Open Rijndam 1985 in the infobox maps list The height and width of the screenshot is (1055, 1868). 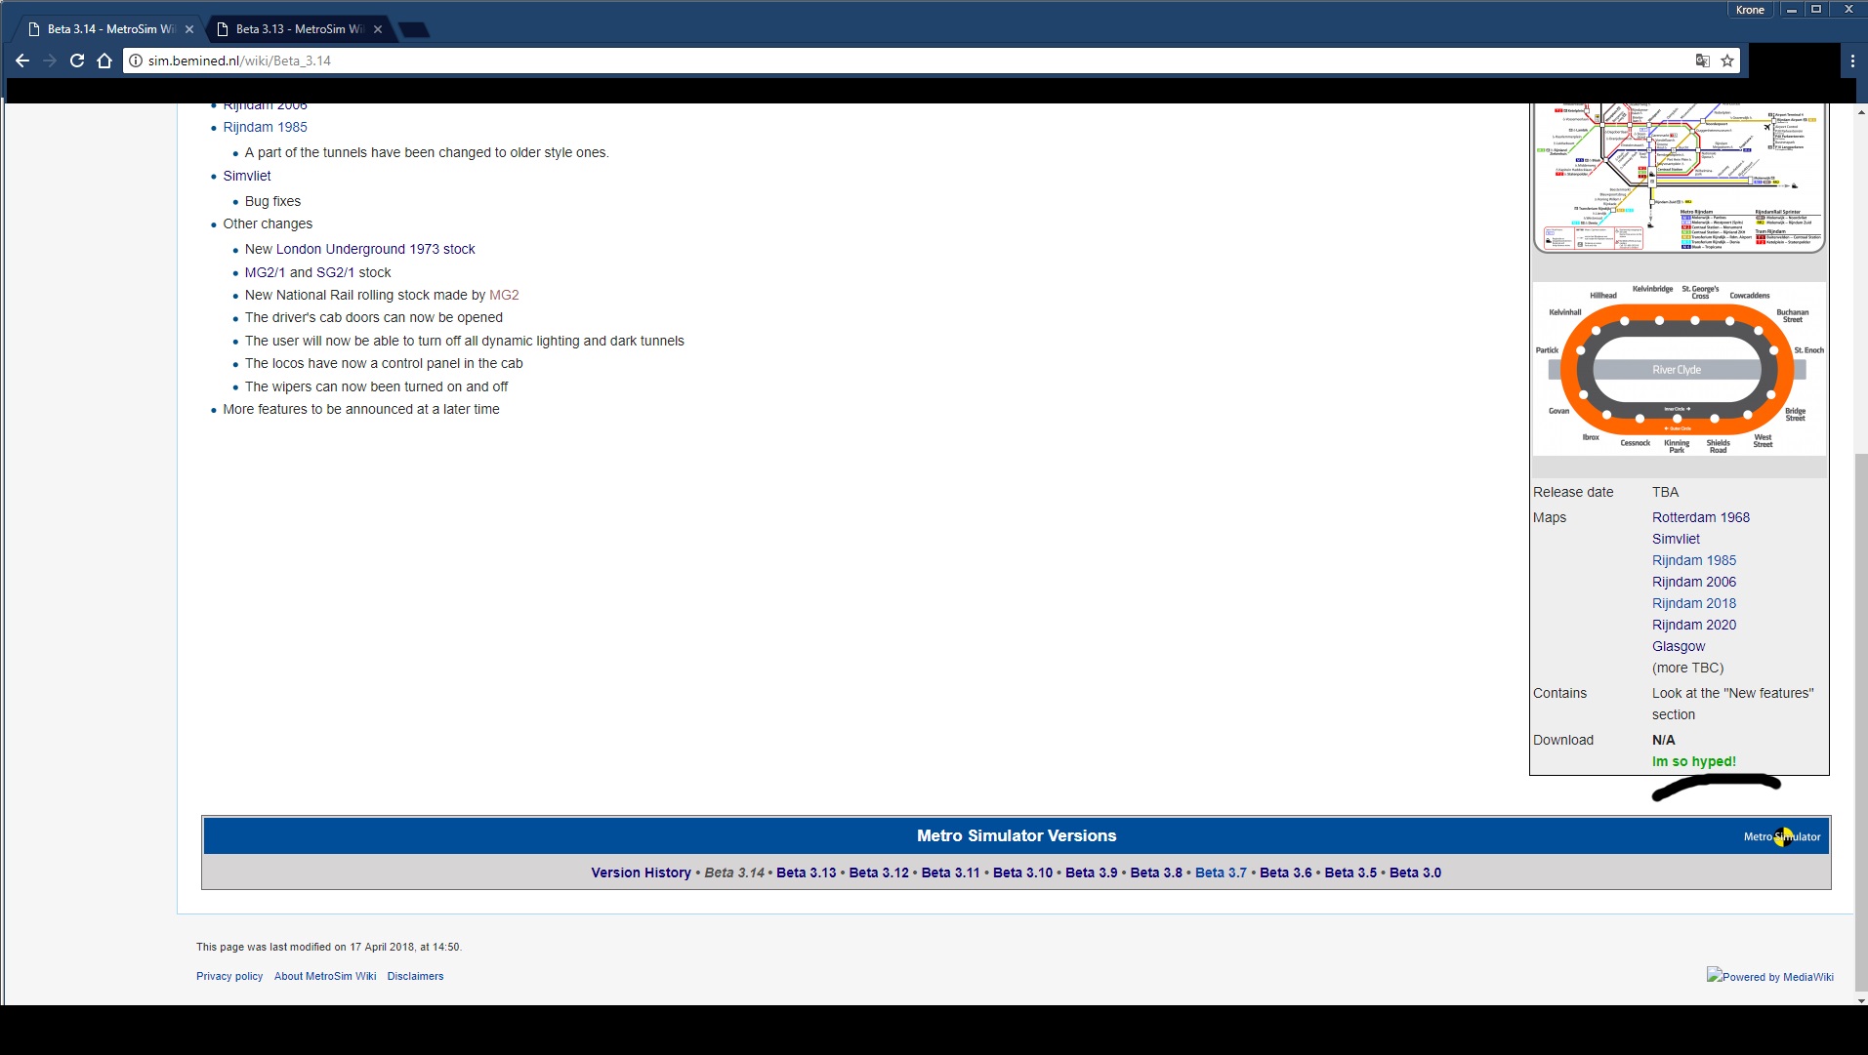click(1694, 560)
